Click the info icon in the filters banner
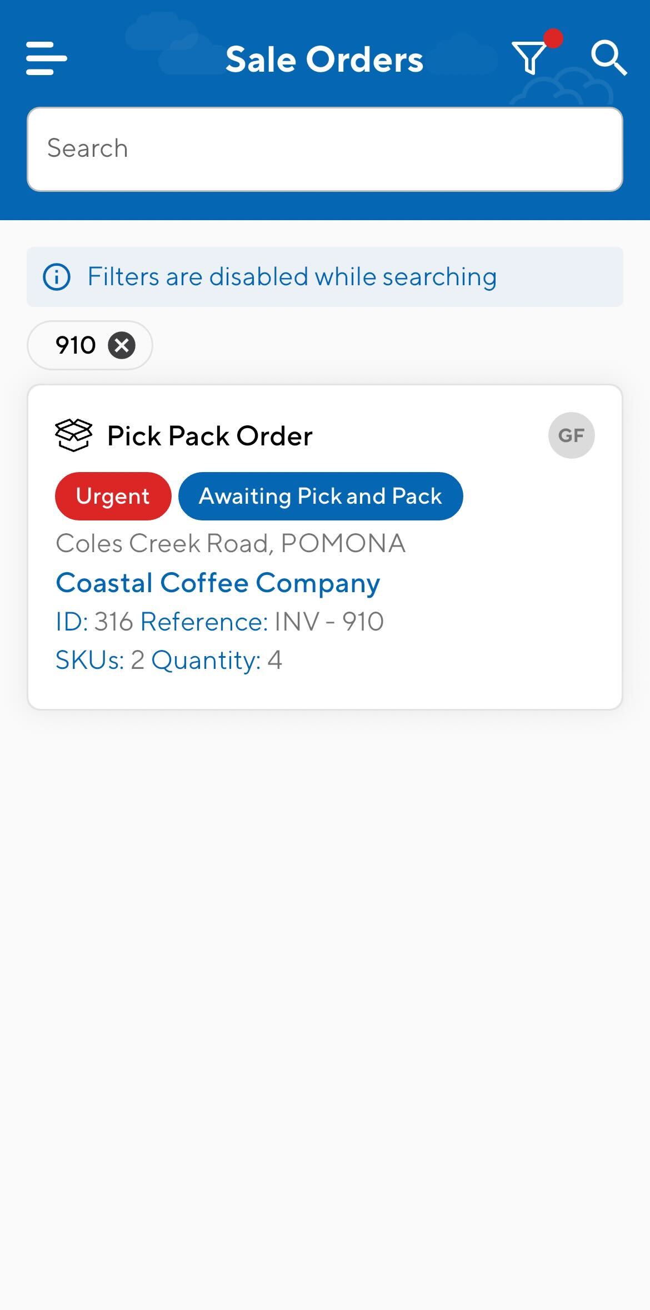The height and width of the screenshot is (1310, 650). (x=57, y=277)
